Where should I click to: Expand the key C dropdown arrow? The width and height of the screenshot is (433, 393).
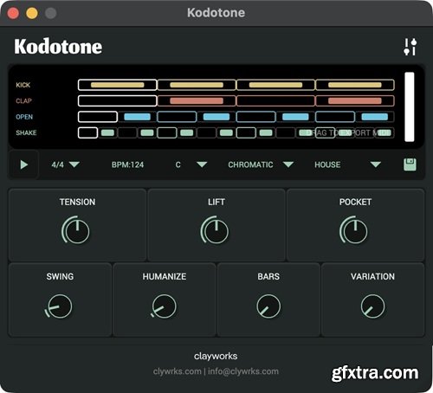click(x=202, y=164)
